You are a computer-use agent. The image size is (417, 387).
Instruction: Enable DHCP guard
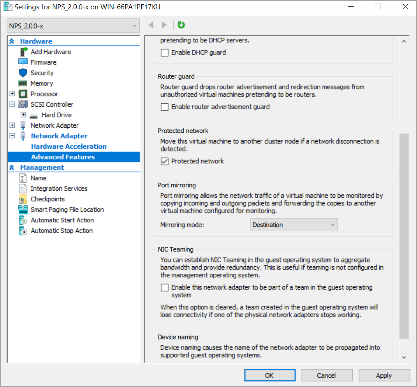pyautogui.click(x=164, y=52)
